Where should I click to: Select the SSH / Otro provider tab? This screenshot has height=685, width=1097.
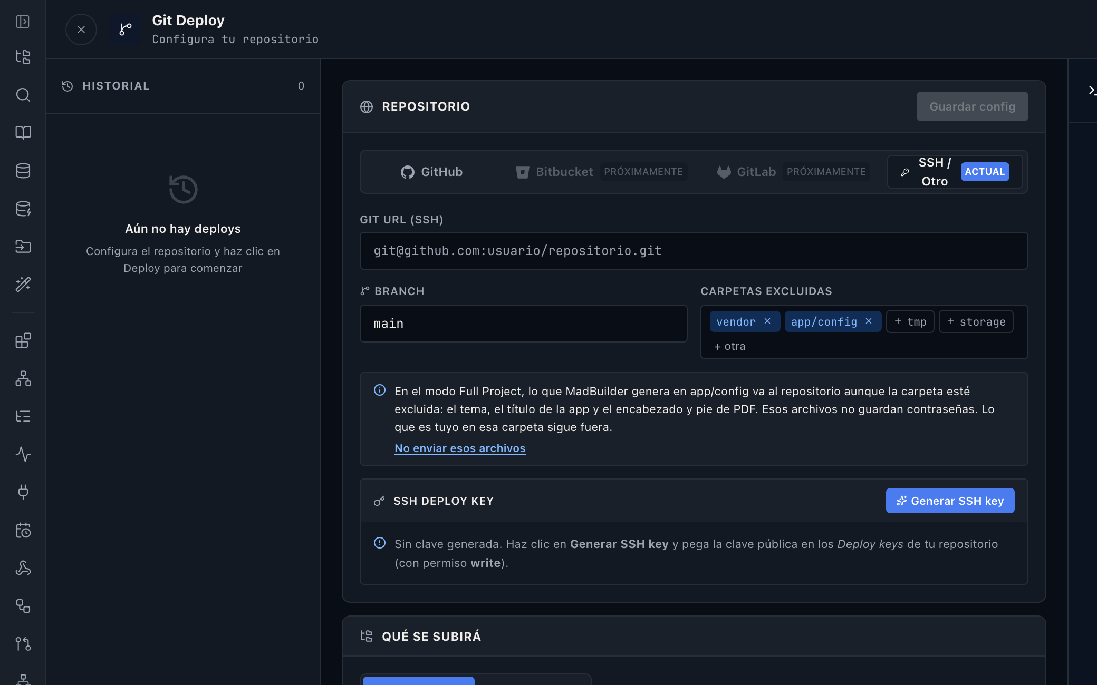tap(955, 172)
